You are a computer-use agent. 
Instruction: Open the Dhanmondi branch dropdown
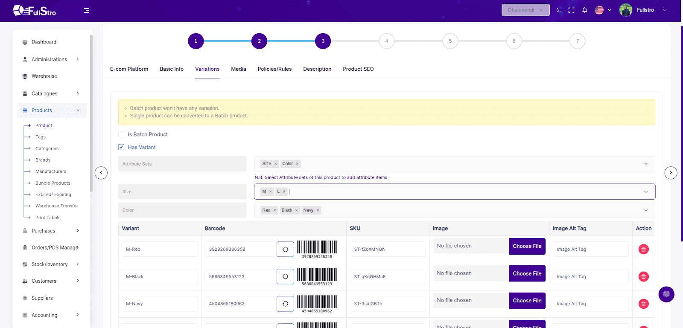[x=525, y=10]
